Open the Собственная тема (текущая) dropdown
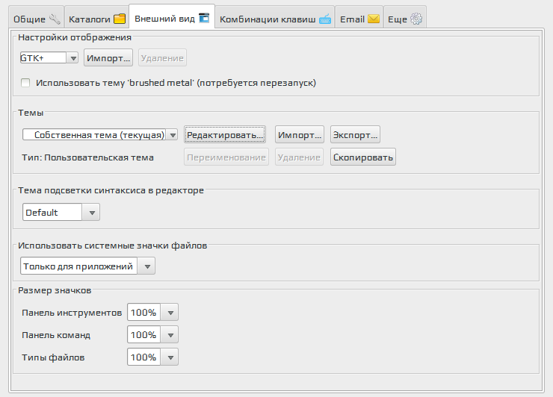This screenshot has height=397, width=553. tap(100, 134)
